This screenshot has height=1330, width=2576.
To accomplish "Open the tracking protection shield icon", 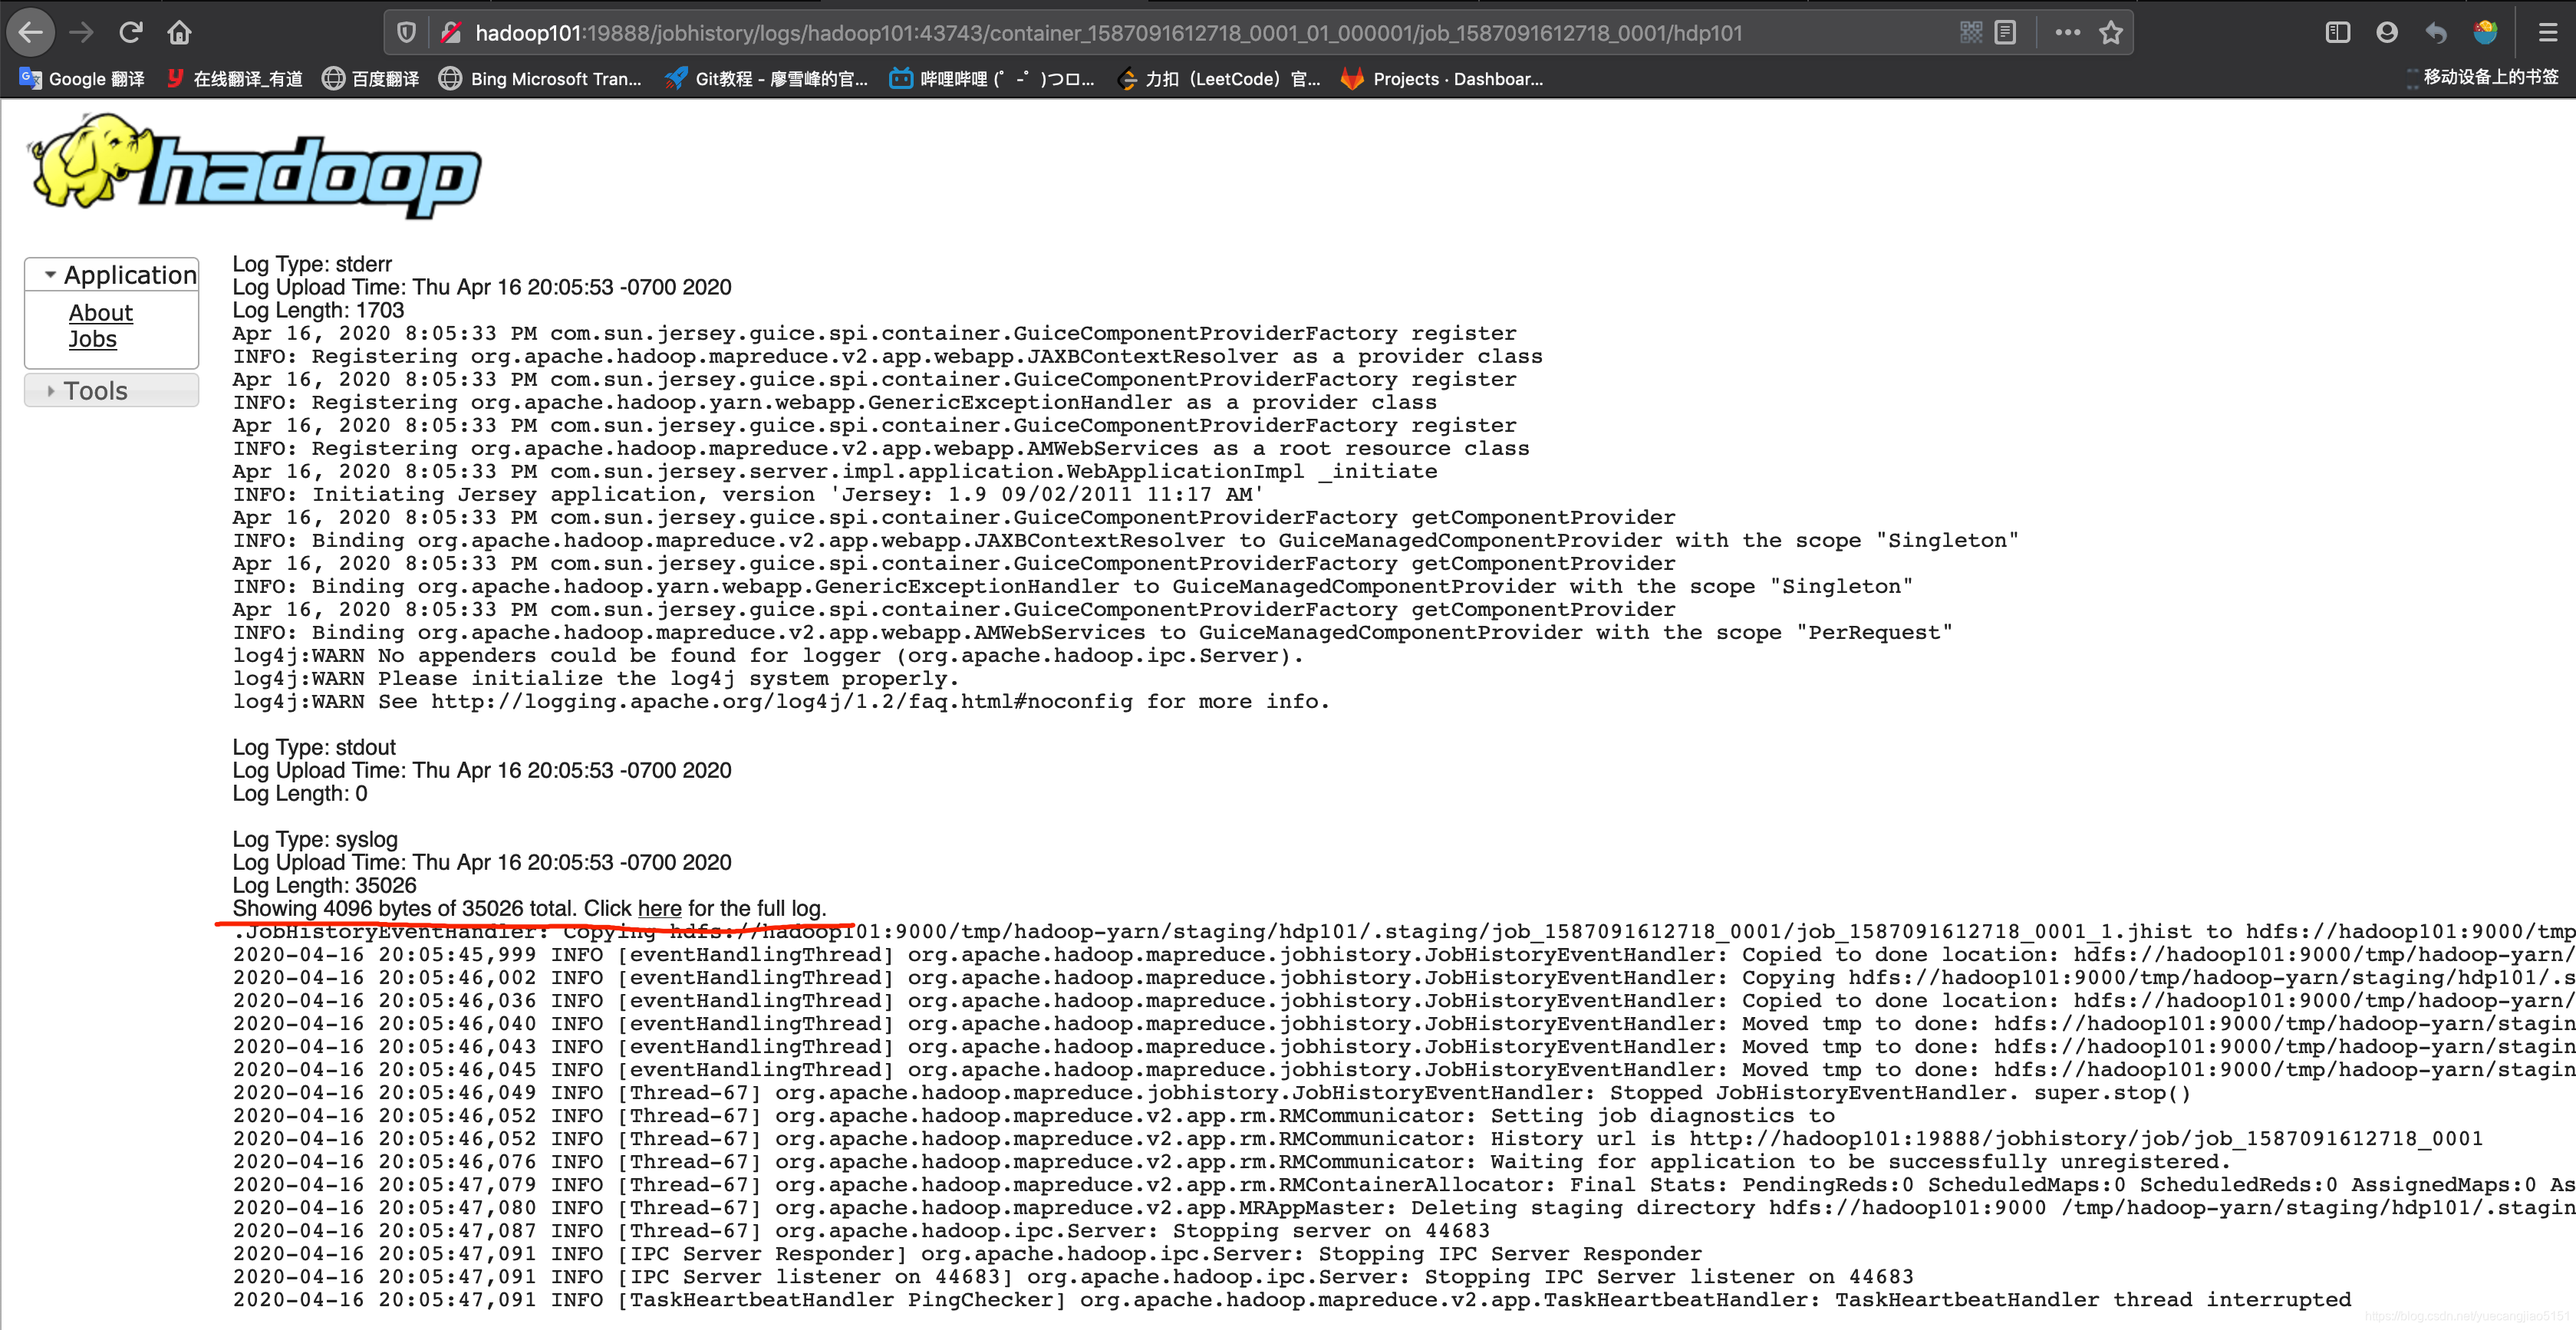I will click(406, 33).
